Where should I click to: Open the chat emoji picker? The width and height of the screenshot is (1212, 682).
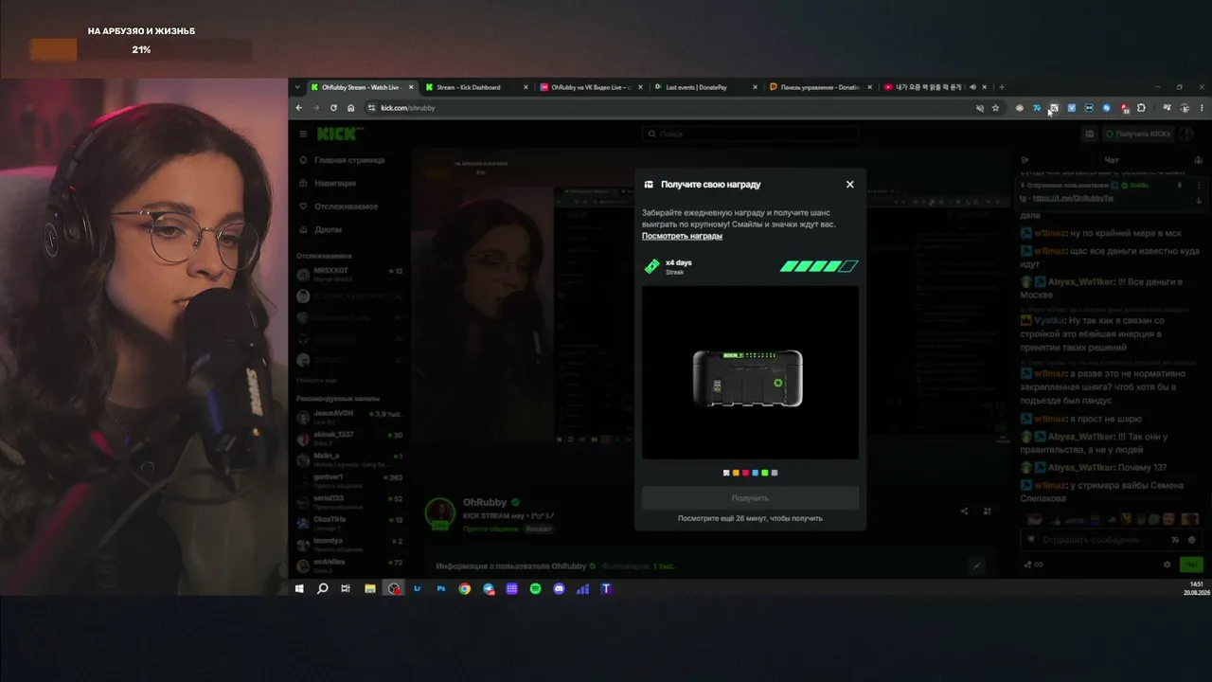[x=1192, y=540]
